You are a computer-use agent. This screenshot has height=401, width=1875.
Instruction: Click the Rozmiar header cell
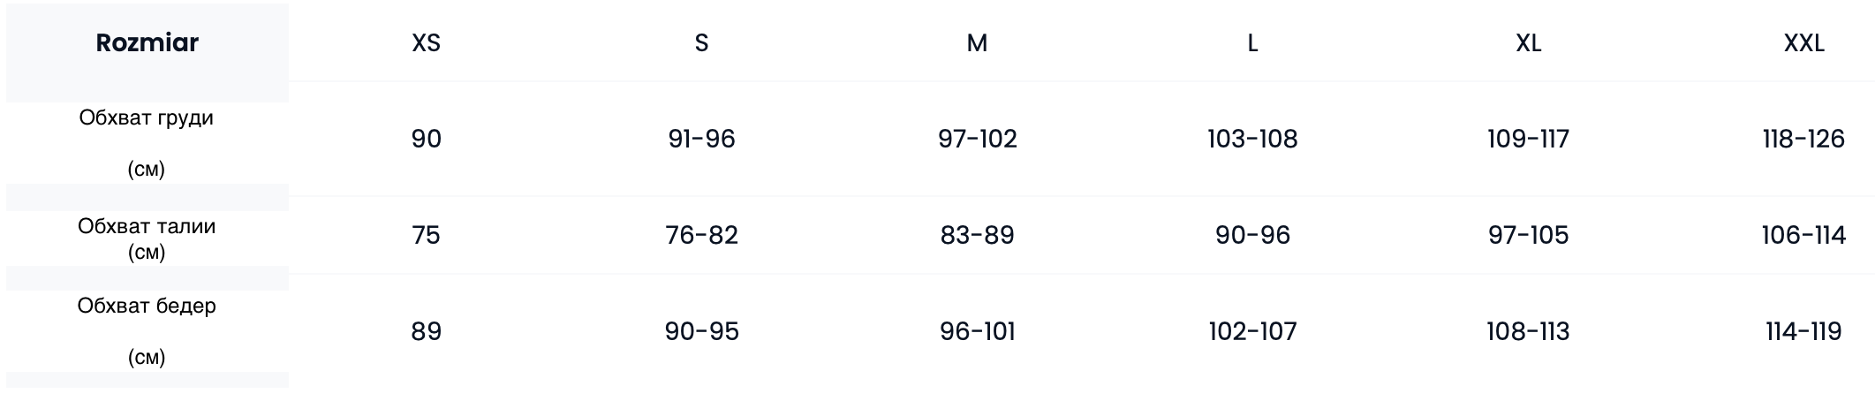pos(147,42)
